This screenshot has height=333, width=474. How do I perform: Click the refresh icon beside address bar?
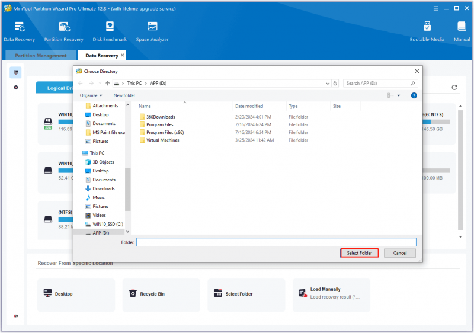(x=335, y=83)
